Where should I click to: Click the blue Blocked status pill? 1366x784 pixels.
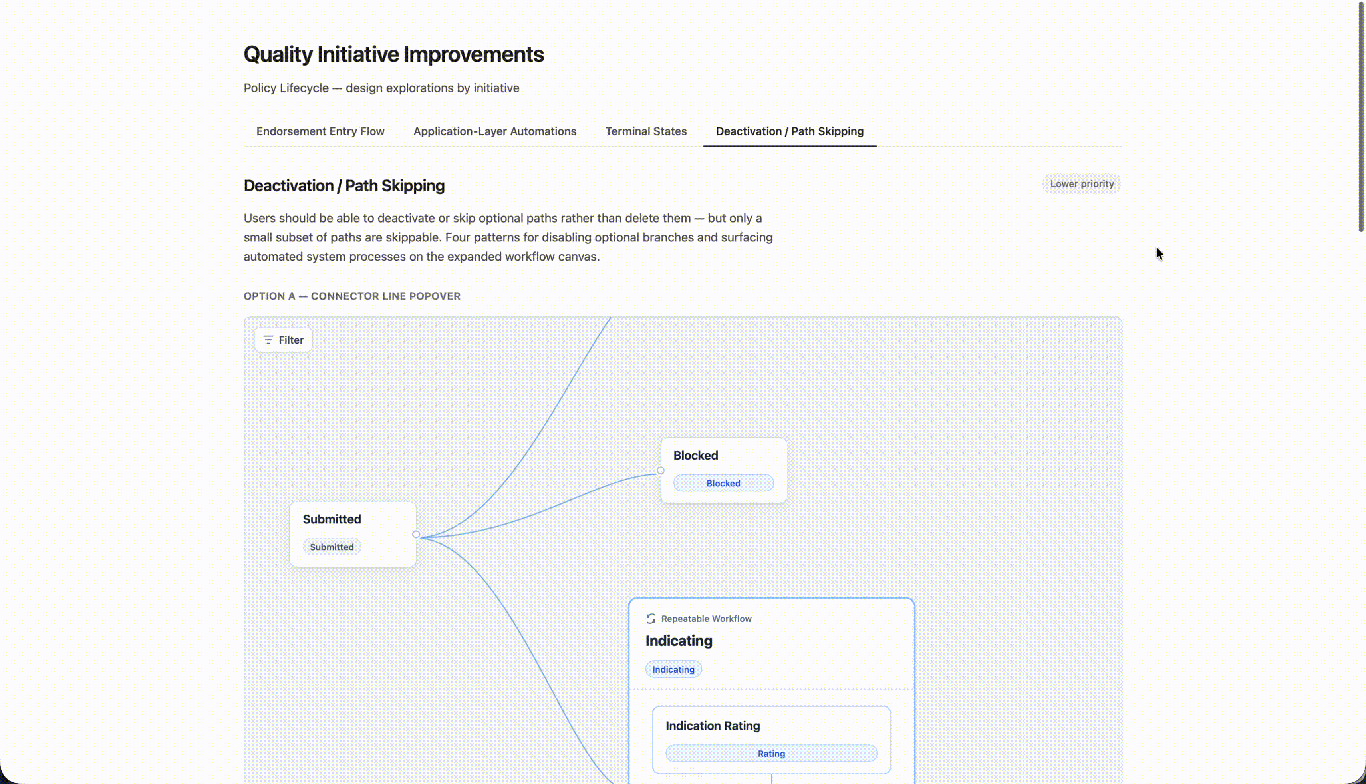click(723, 483)
